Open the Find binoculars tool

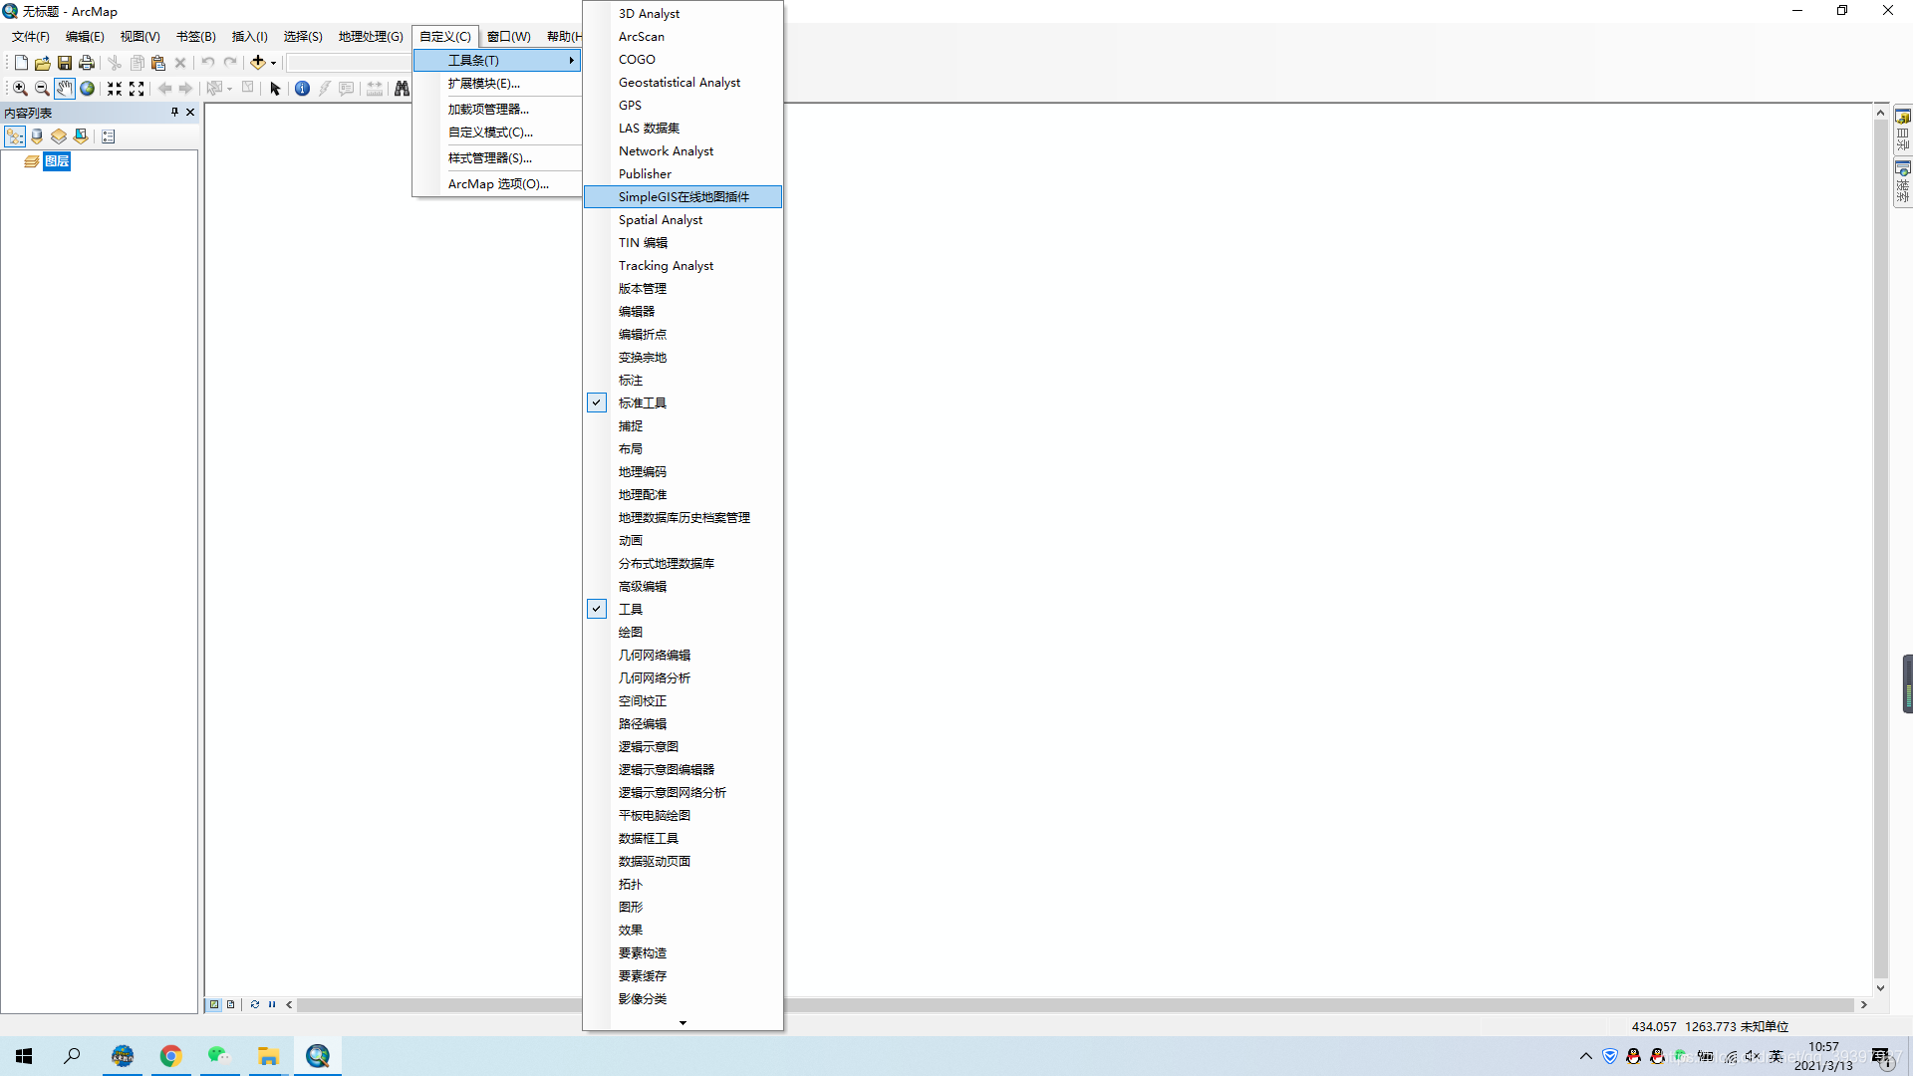click(402, 89)
